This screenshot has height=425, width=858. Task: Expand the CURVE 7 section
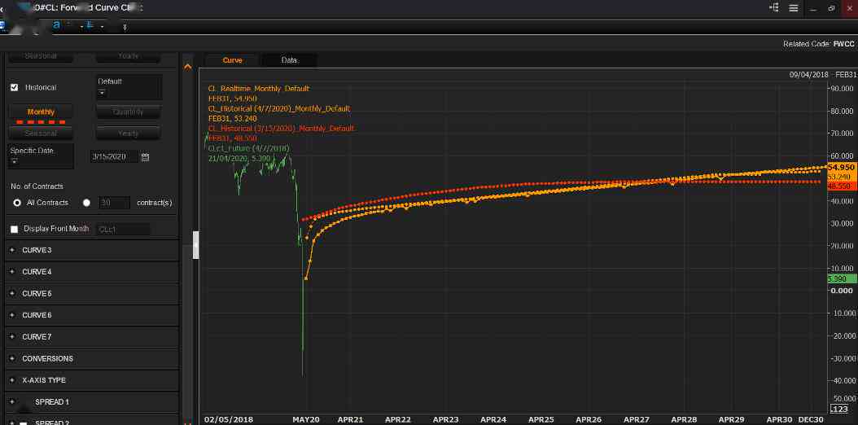[92, 337]
